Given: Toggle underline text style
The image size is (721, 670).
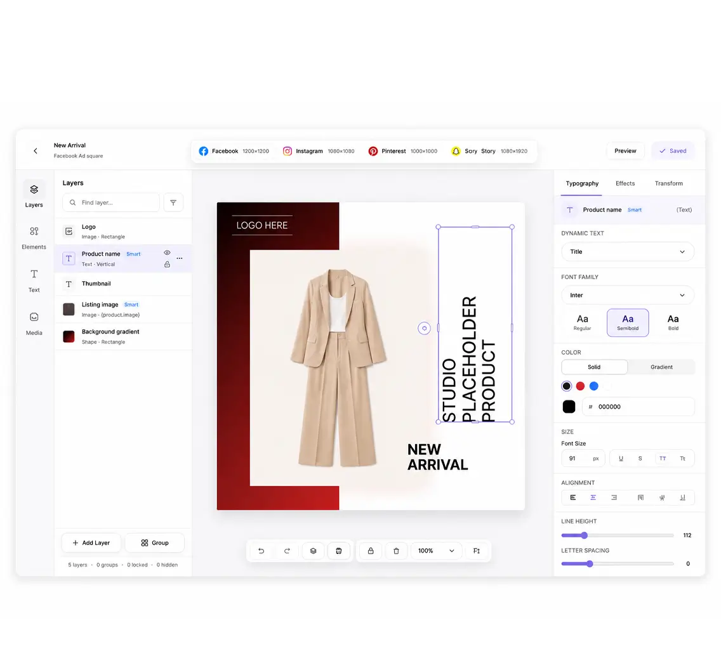Looking at the screenshot, I should tap(621, 459).
